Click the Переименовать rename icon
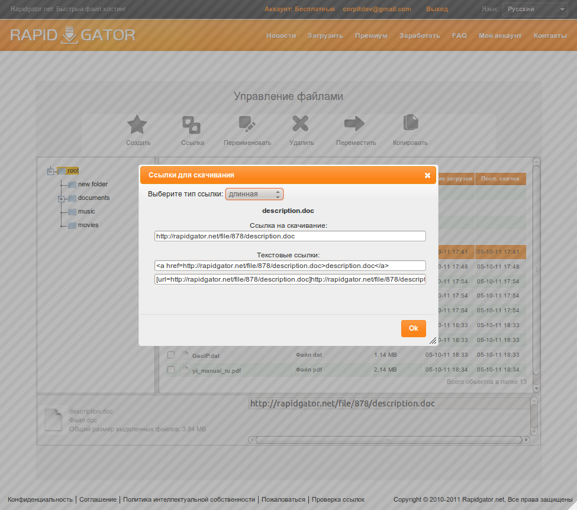 pyautogui.click(x=247, y=124)
